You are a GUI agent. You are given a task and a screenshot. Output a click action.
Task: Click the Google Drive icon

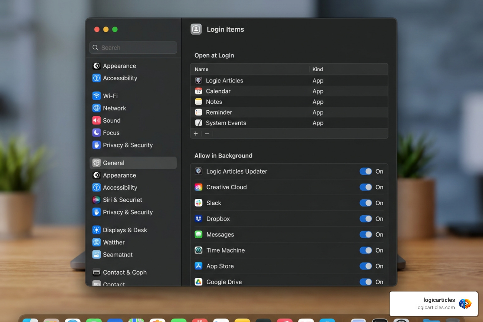(x=198, y=282)
